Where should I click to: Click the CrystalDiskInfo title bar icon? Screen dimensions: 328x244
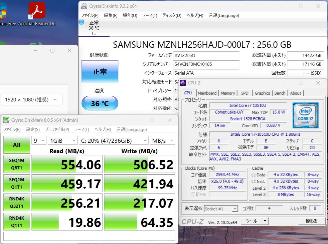click(84, 6)
